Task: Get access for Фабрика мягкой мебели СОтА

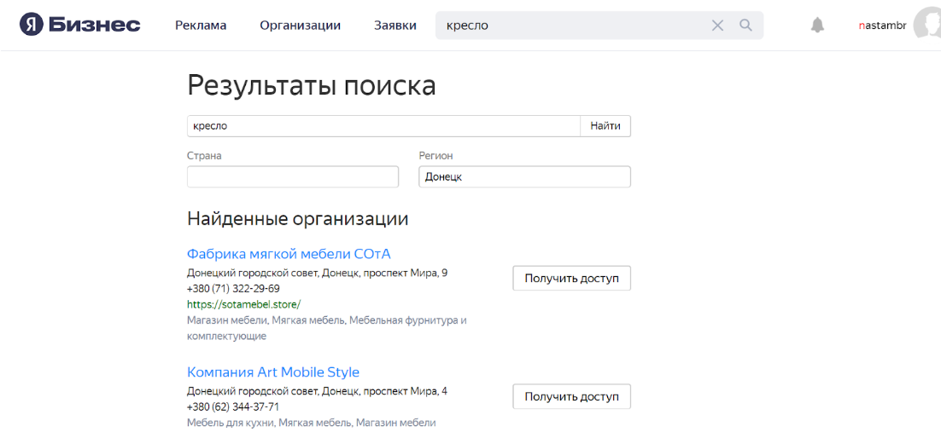Action: (x=571, y=279)
